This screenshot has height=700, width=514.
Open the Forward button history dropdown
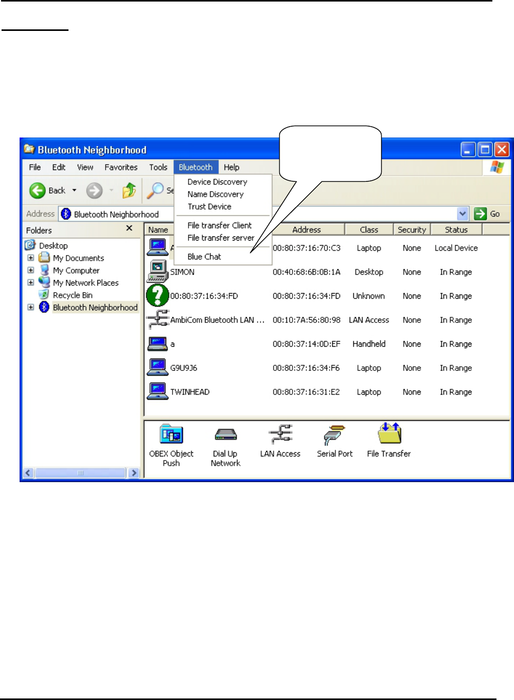pyautogui.click(x=111, y=191)
